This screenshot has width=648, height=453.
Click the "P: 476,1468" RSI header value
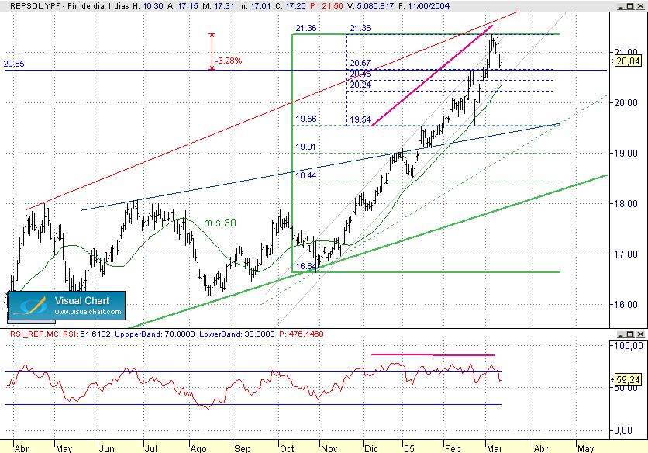tap(302, 334)
